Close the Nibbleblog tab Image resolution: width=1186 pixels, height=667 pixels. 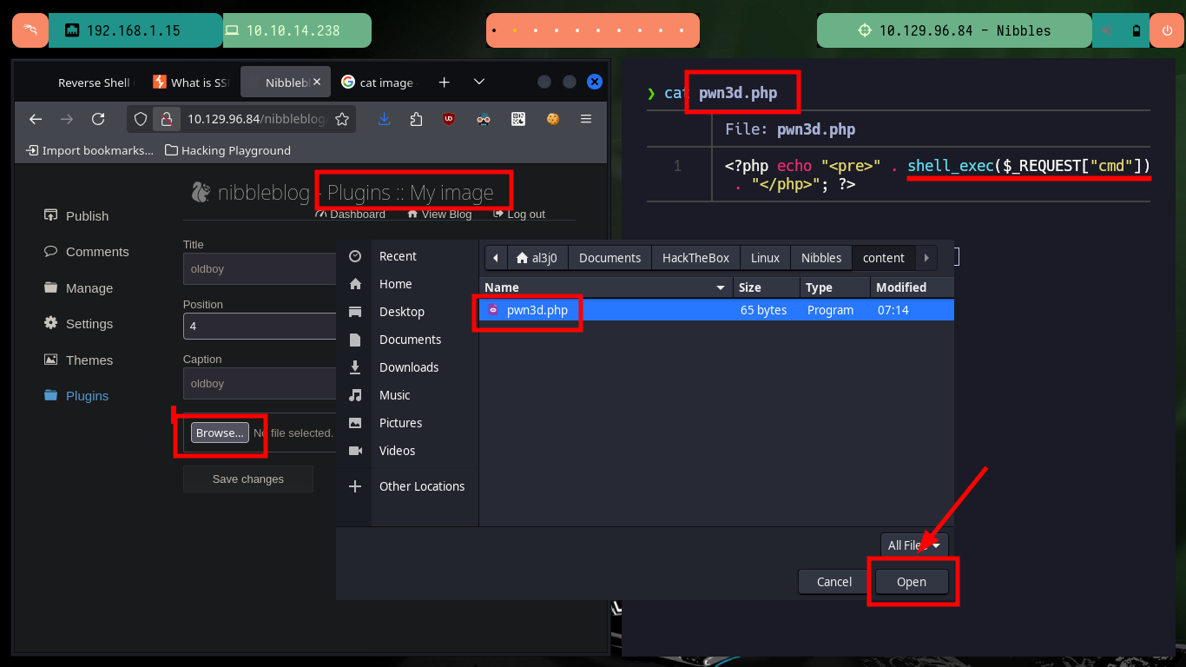pyautogui.click(x=318, y=83)
